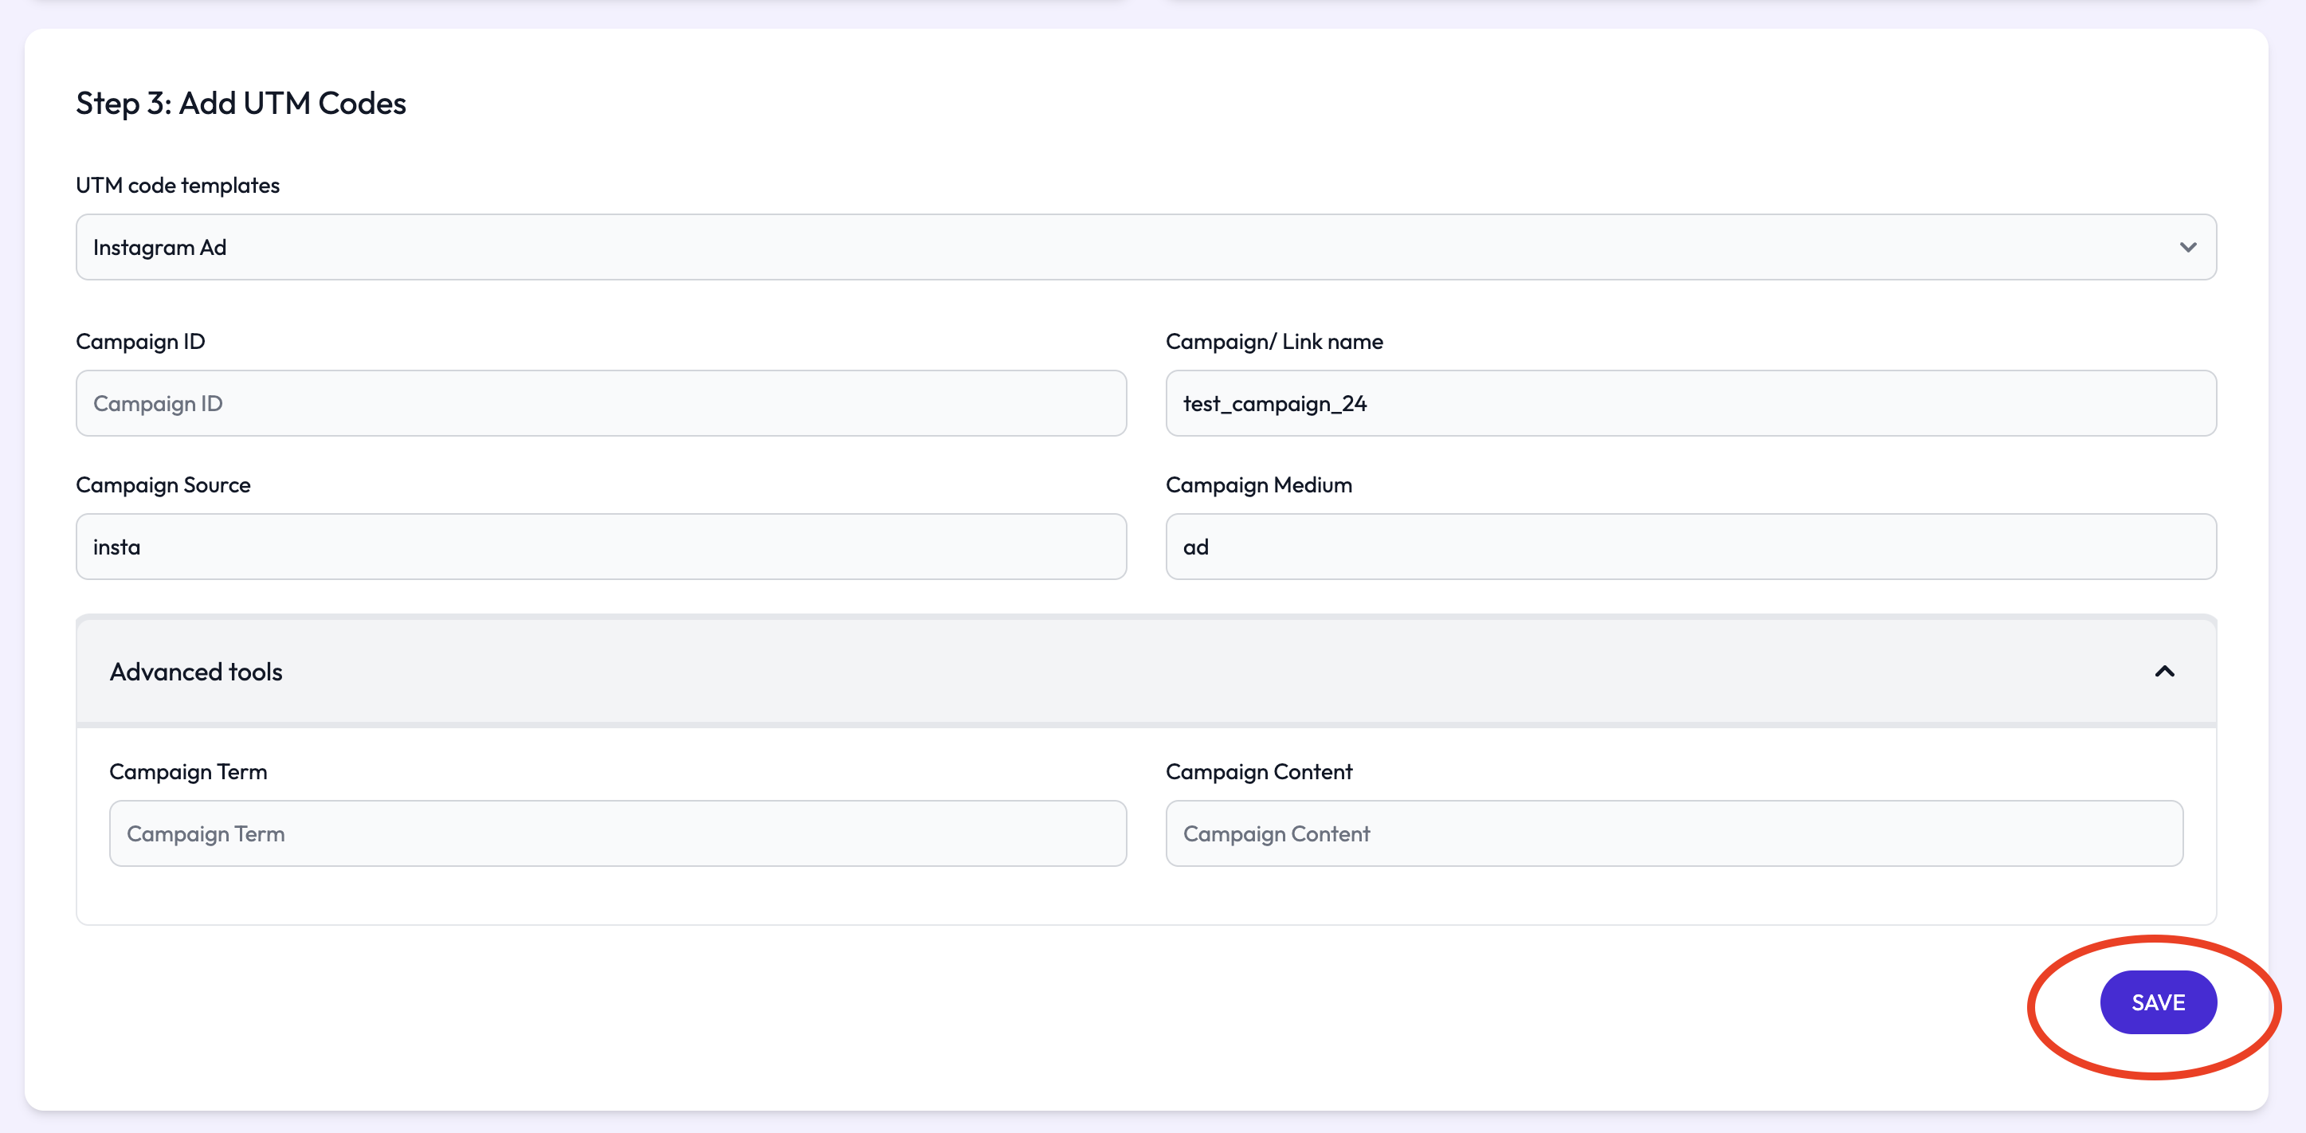Click the Campaign/ Link name label

click(1273, 342)
